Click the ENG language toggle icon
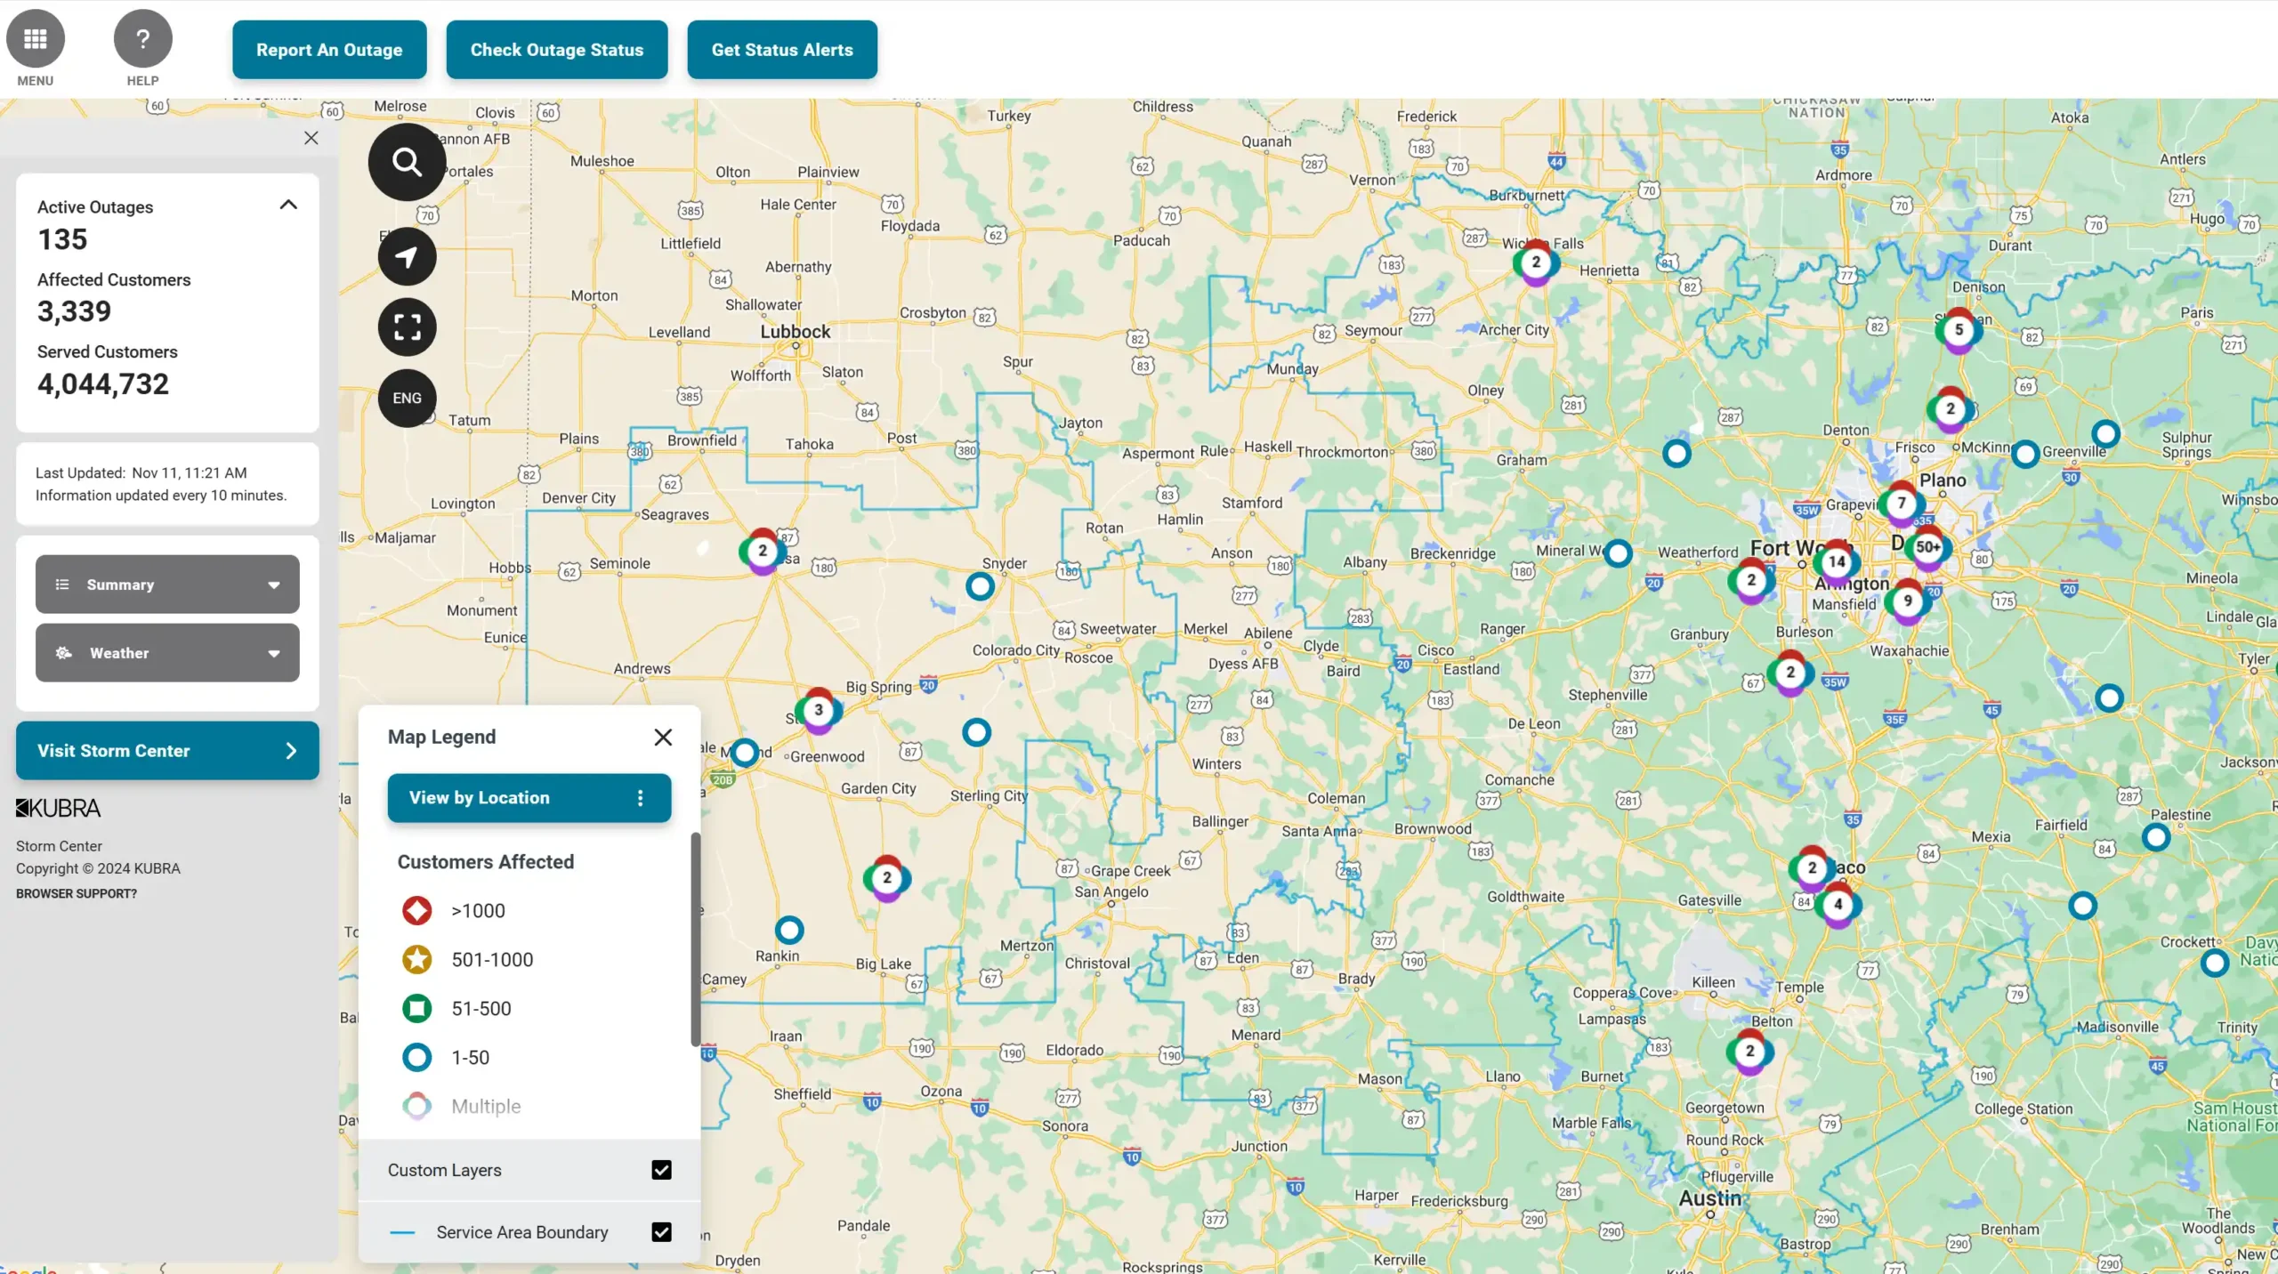The image size is (2278, 1274). pyautogui.click(x=407, y=398)
